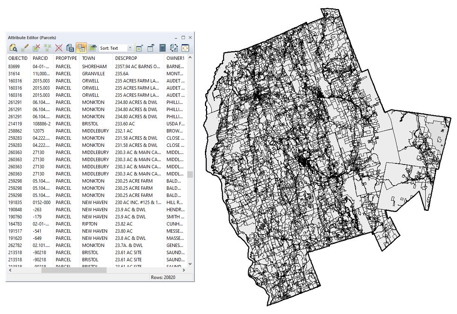Click the 'SMITH ...' owner cell
The width and height of the screenshot is (457, 314).
175,217
